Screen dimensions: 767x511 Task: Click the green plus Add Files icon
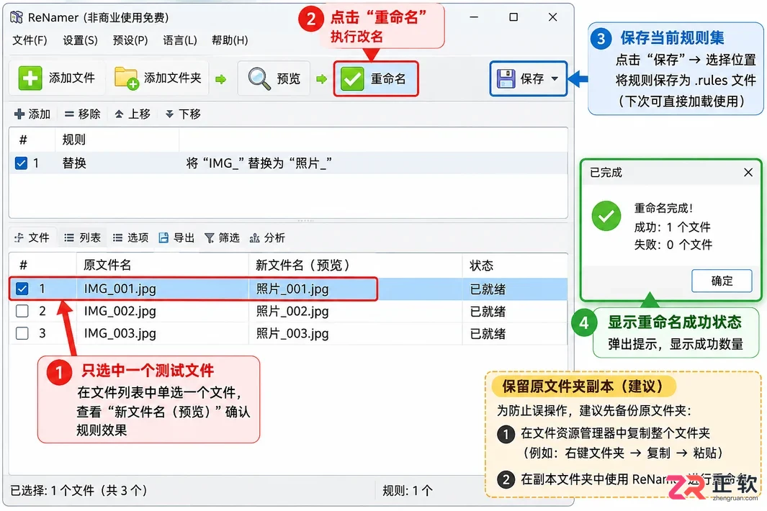(30, 78)
